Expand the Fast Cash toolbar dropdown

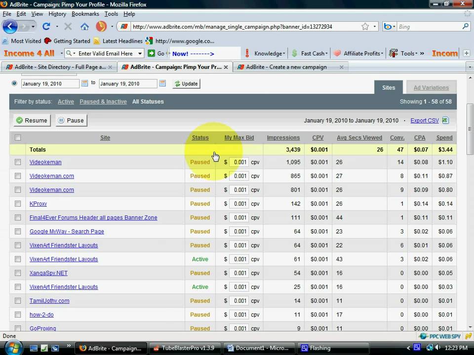pyautogui.click(x=326, y=54)
